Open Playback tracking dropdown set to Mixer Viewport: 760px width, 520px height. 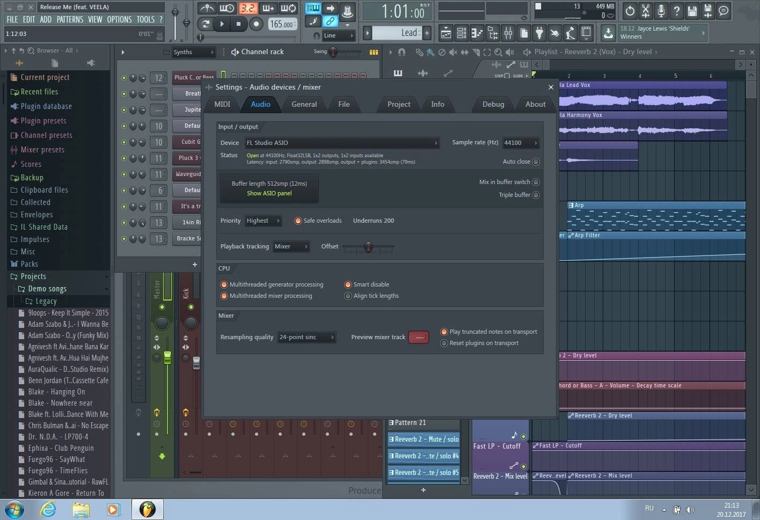coord(291,246)
